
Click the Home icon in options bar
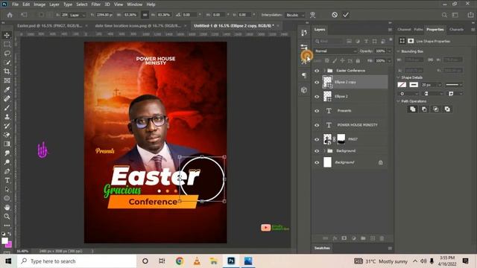(10, 15)
